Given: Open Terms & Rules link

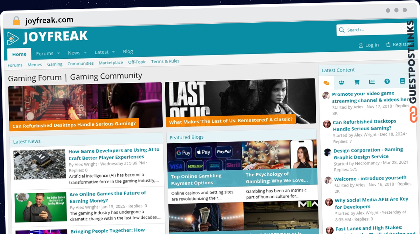Looking at the screenshot, I should coord(165,61).
